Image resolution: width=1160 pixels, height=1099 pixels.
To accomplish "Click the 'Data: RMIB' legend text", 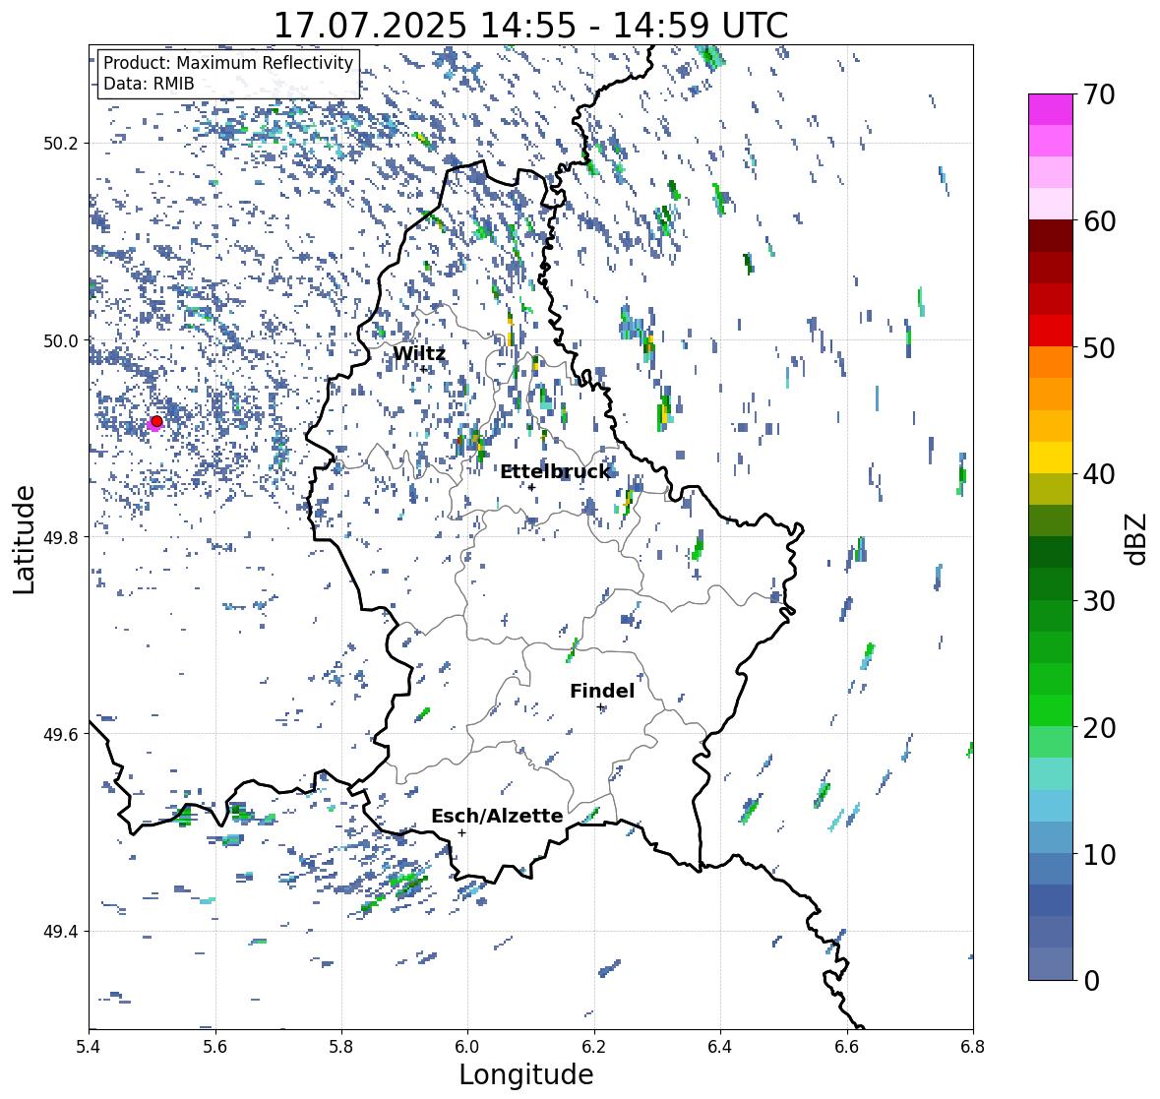I will (x=149, y=84).
